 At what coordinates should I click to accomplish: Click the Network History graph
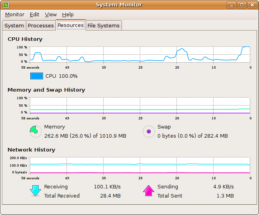pyautogui.click(x=139, y=165)
